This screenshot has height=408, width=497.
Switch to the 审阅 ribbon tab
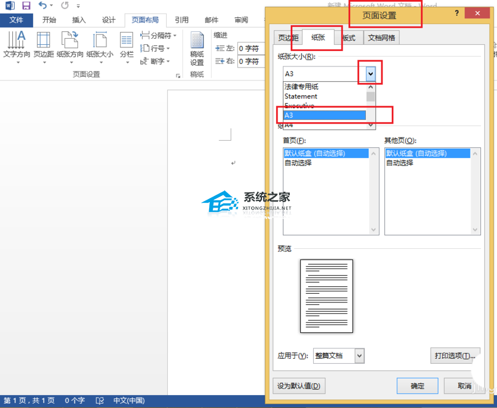tap(241, 20)
